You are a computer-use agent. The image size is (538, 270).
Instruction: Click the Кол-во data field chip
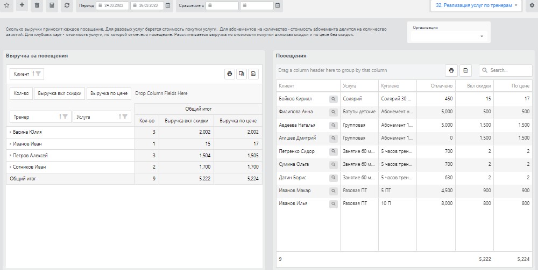click(x=22, y=93)
